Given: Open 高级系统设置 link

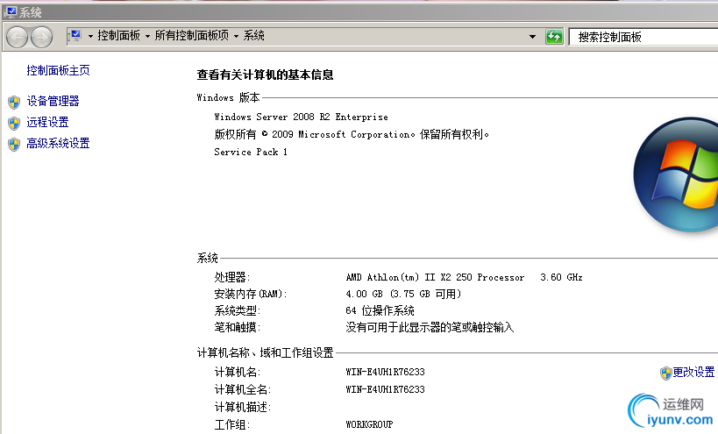Looking at the screenshot, I should (x=58, y=143).
